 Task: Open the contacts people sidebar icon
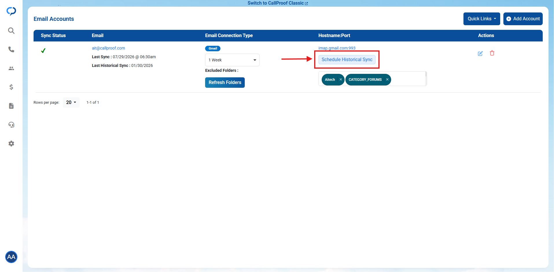[11, 68]
